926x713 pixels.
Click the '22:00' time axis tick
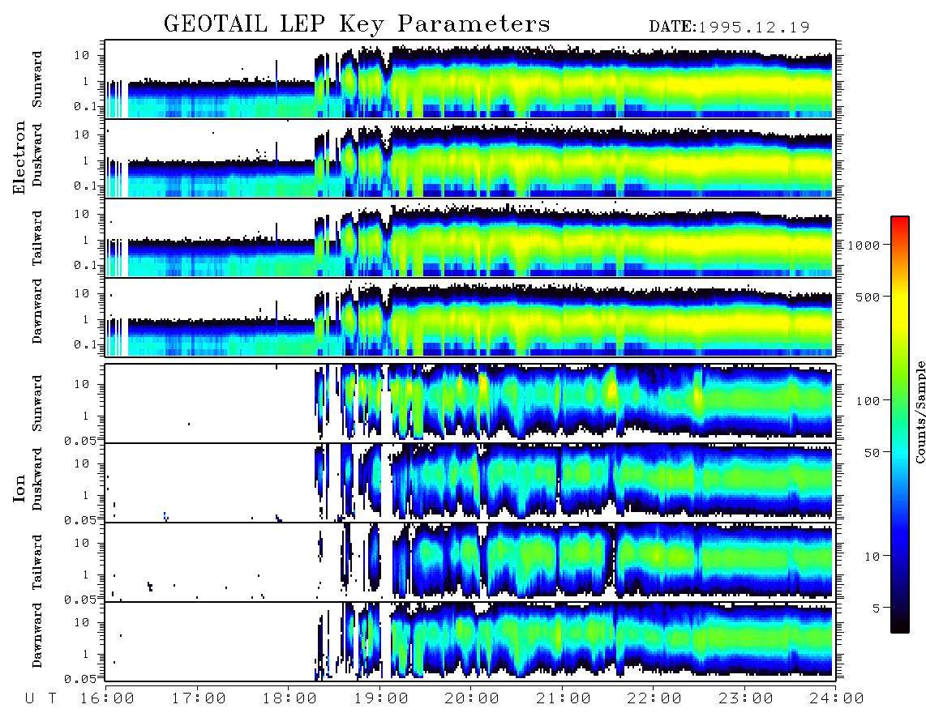click(x=655, y=698)
